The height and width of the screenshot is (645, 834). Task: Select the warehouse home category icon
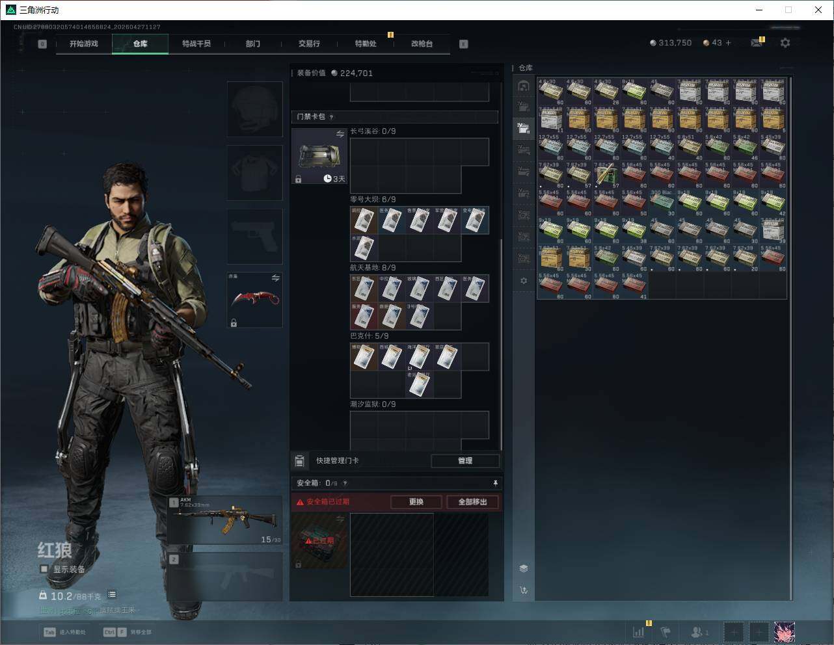click(524, 86)
